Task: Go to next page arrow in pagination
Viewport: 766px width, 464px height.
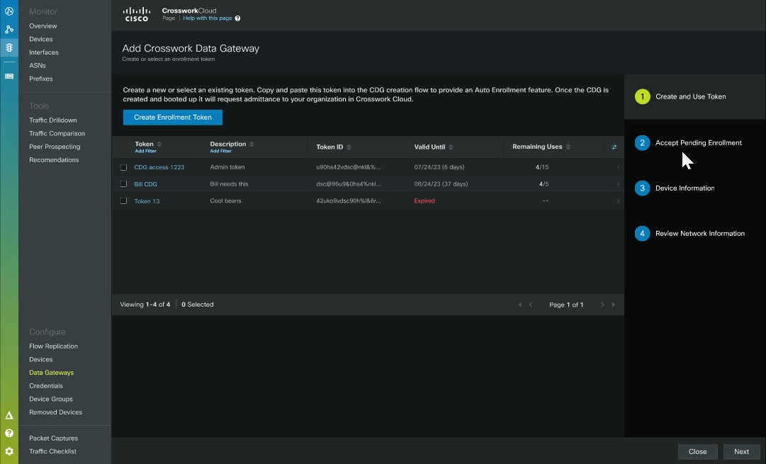Action: pyautogui.click(x=602, y=305)
